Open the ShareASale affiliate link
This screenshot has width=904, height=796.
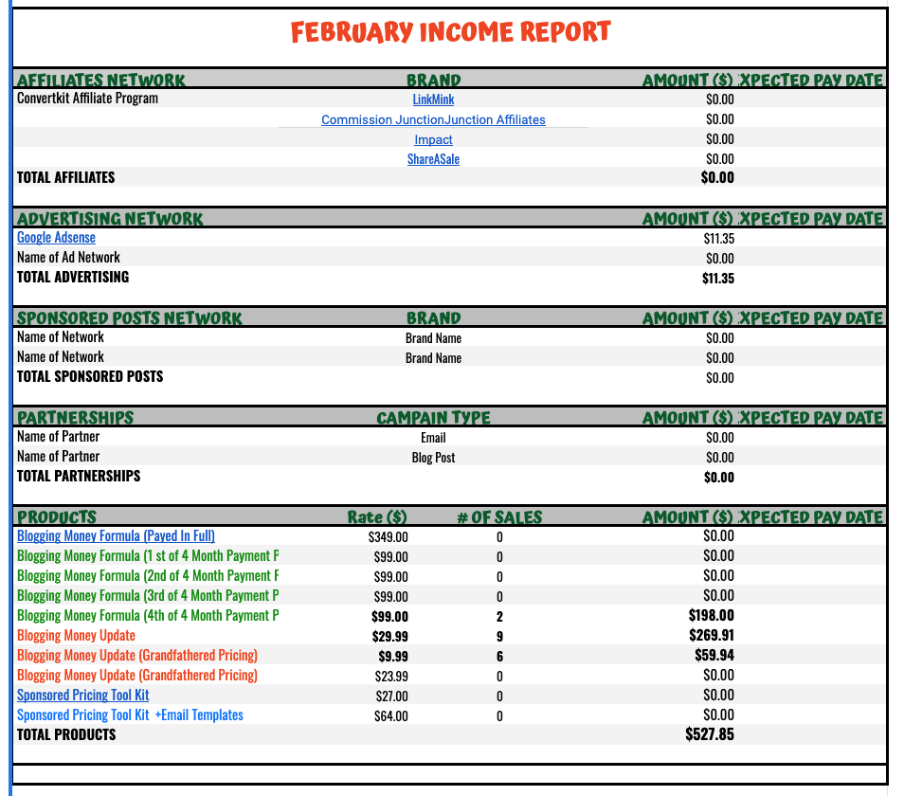click(x=433, y=158)
